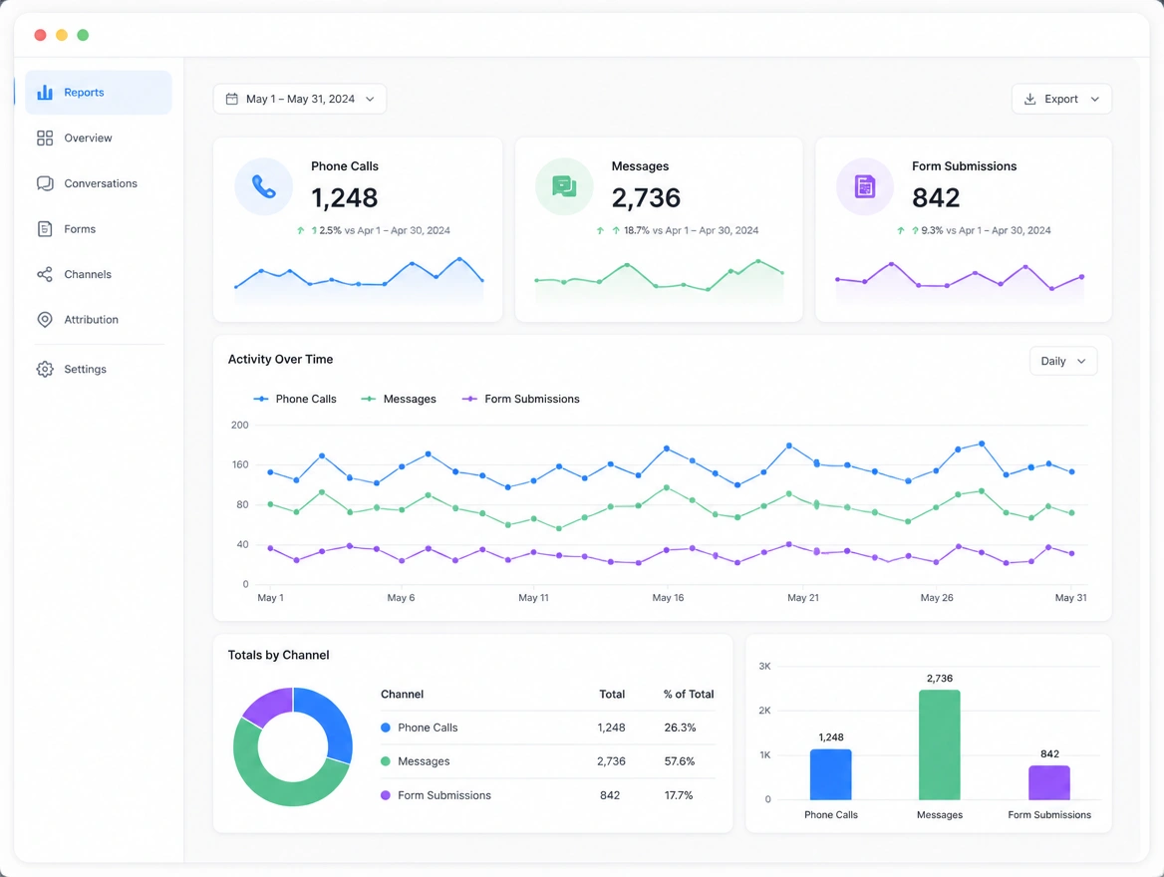This screenshot has height=877, width=1164.
Task: Click the blue Phone Calls bar
Action: (831, 774)
